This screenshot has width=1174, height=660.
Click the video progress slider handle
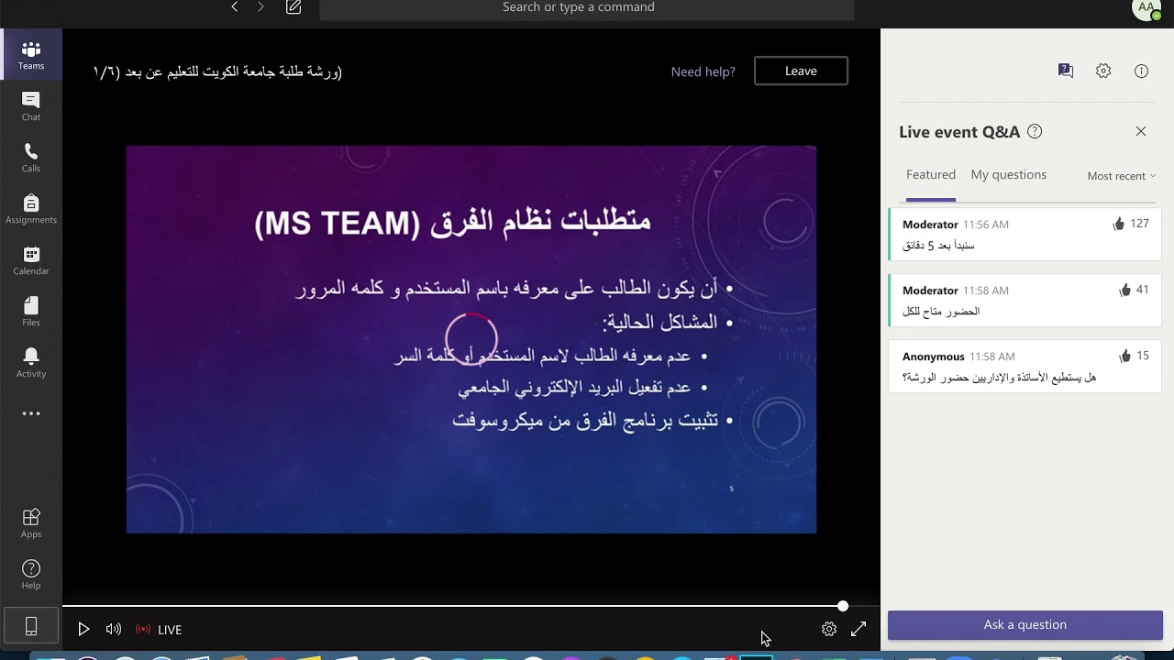tap(843, 606)
